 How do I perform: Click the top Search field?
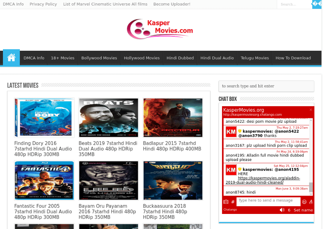coord(294,4)
